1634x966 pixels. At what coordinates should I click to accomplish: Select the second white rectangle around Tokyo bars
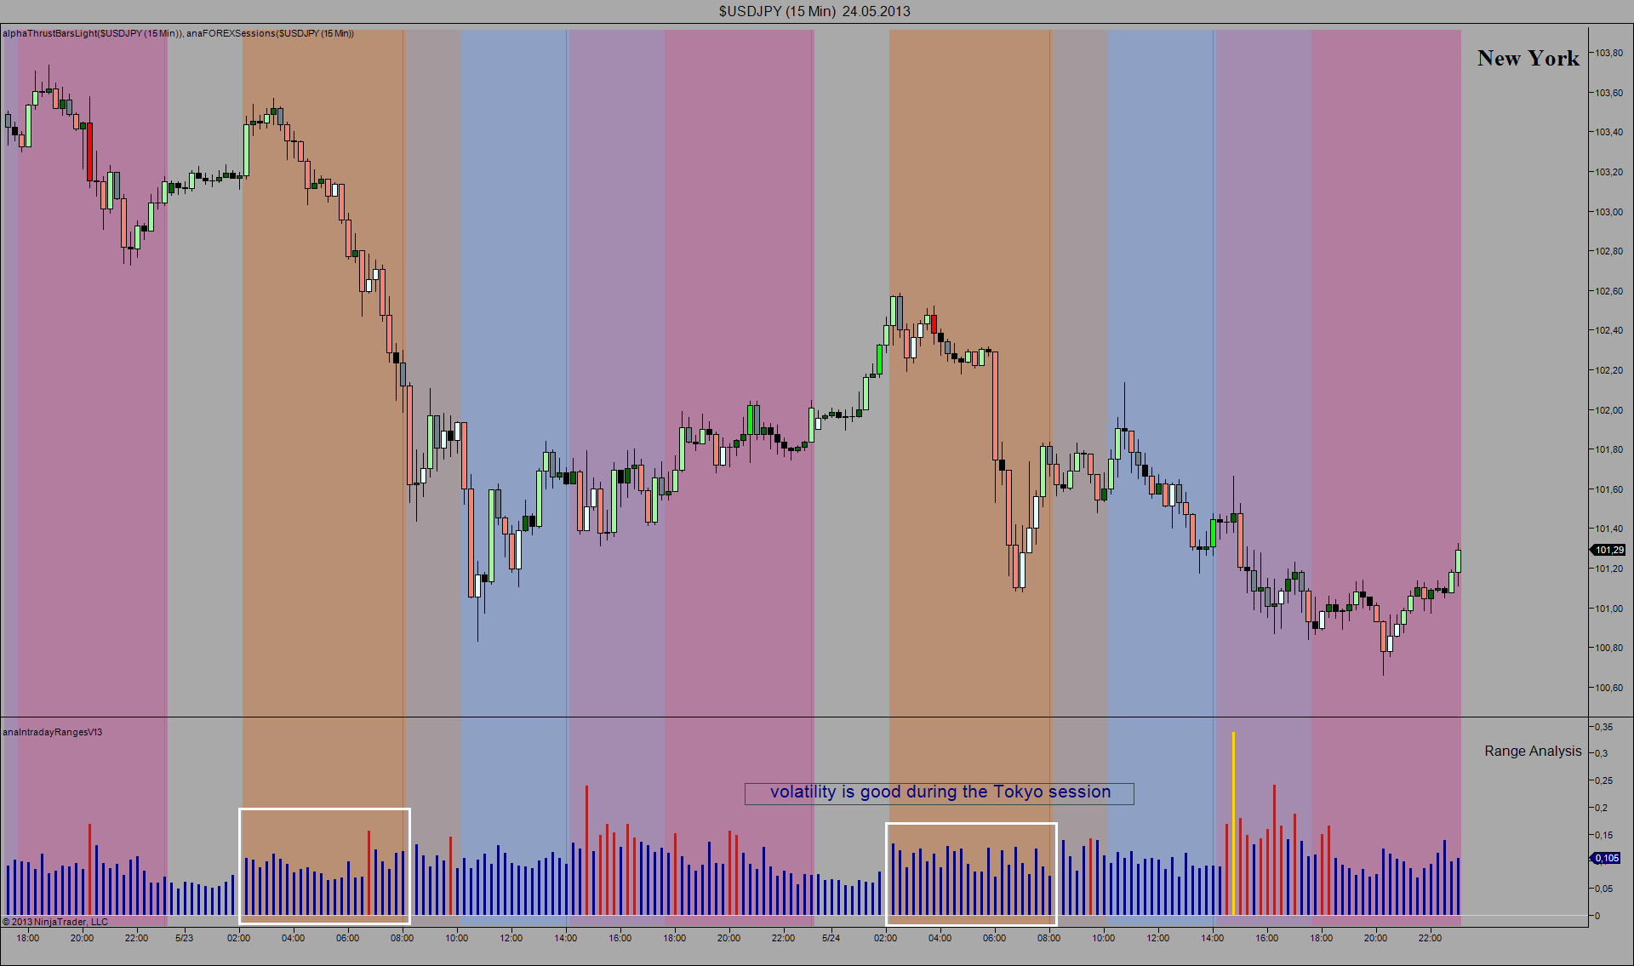(971, 873)
